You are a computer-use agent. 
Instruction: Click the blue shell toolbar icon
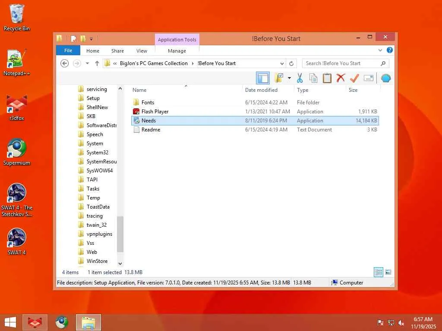click(386, 78)
